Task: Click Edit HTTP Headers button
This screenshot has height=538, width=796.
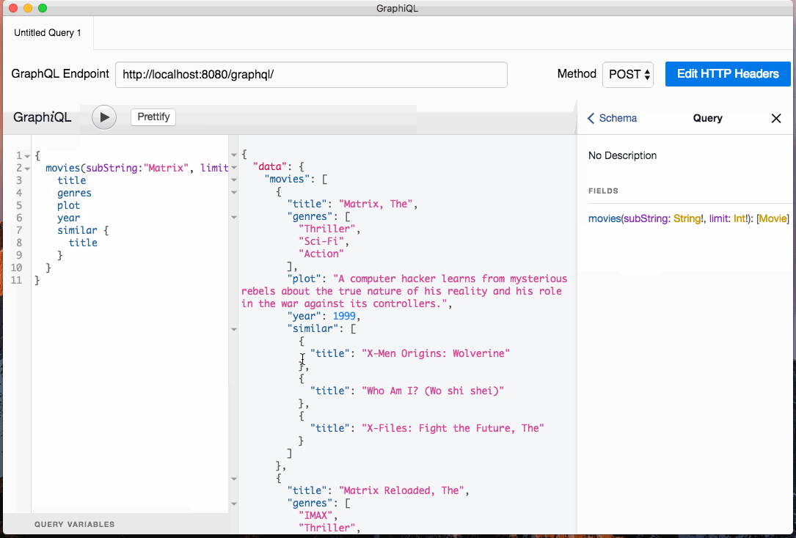Action: (727, 74)
